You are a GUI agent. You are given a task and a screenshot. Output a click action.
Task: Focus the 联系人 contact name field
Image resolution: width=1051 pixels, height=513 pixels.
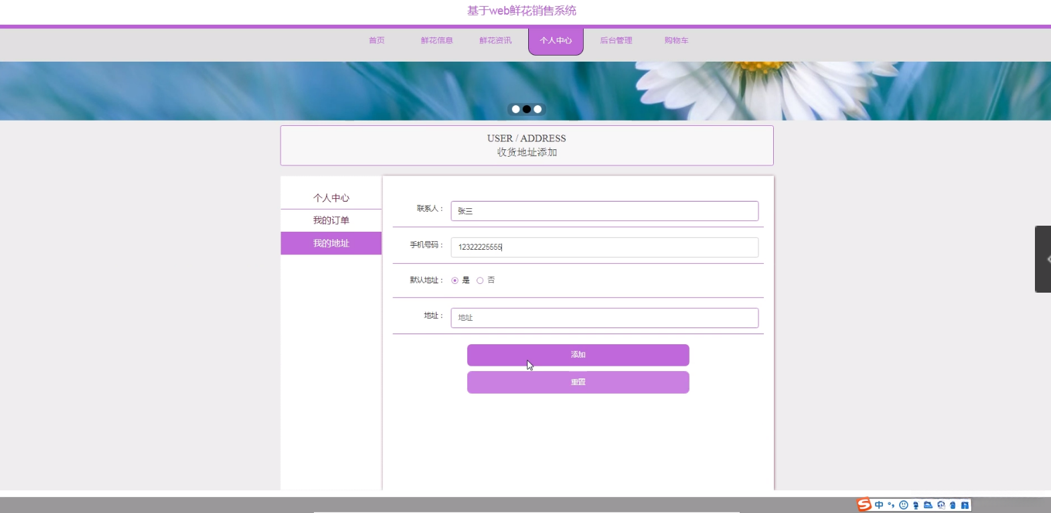click(x=604, y=211)
